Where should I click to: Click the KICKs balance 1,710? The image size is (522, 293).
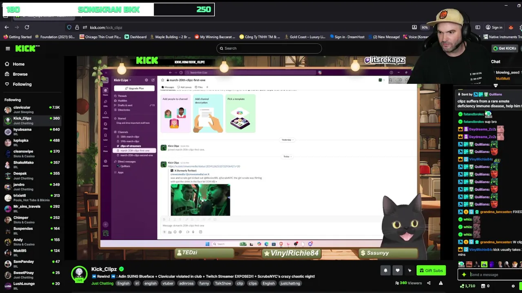pos(467,286)
